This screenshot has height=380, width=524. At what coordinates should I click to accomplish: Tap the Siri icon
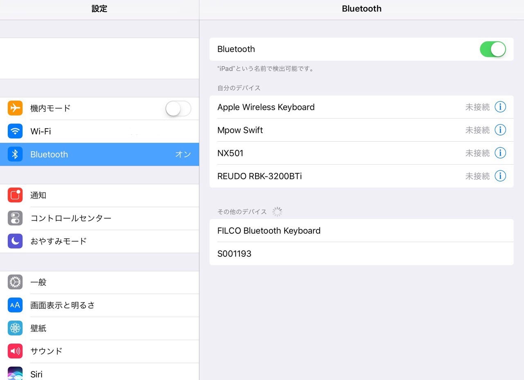coord(15,373)
